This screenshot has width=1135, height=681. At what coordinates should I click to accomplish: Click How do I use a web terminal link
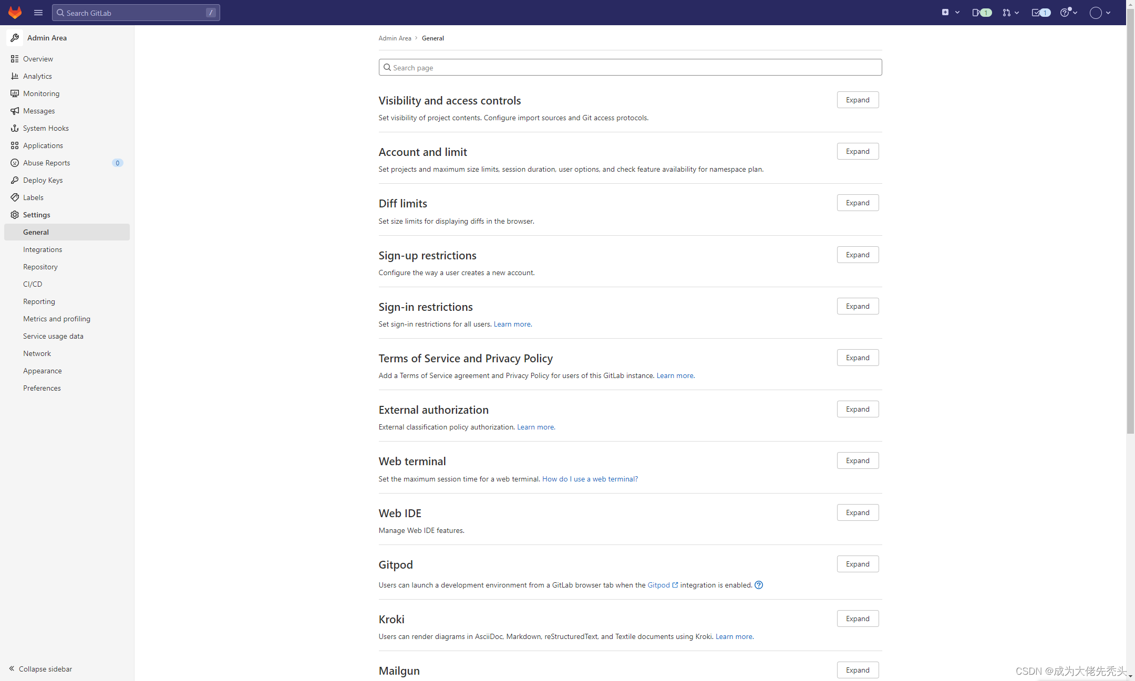point(590,479)
